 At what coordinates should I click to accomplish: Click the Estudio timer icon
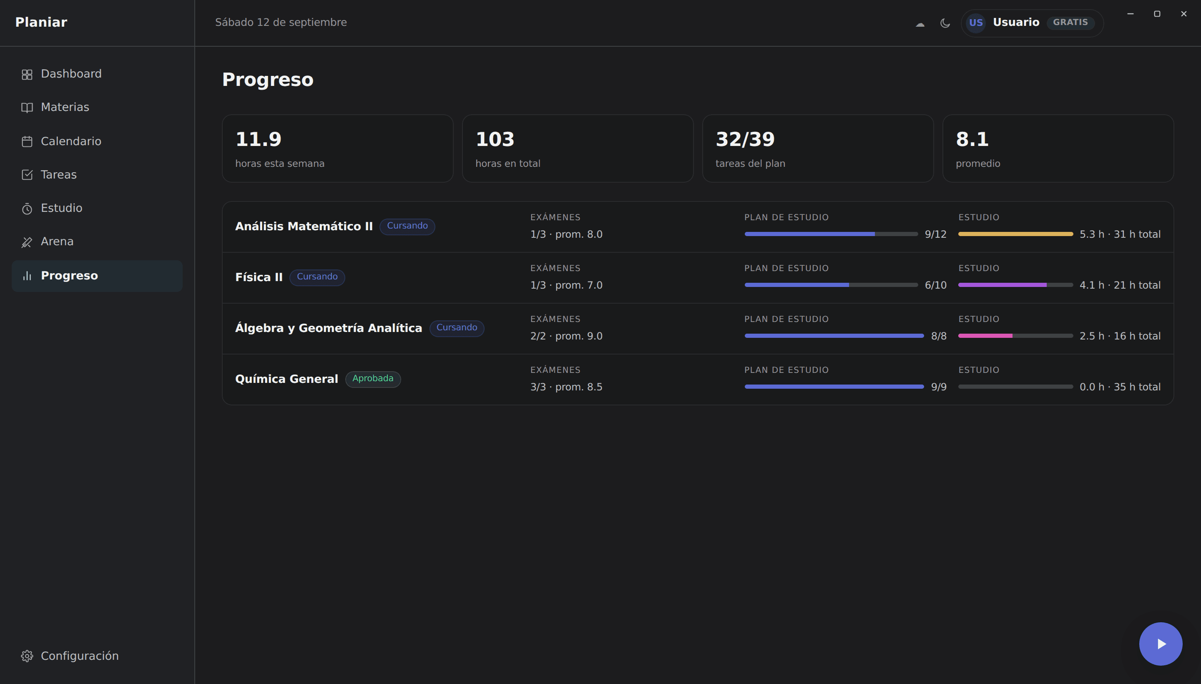point(27,209)
